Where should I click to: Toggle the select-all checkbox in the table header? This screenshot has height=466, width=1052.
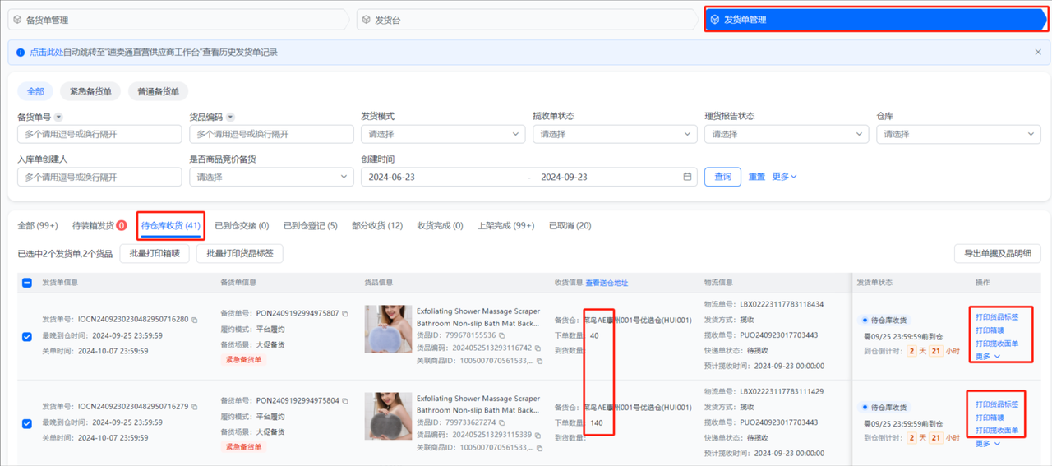point(26,283)
